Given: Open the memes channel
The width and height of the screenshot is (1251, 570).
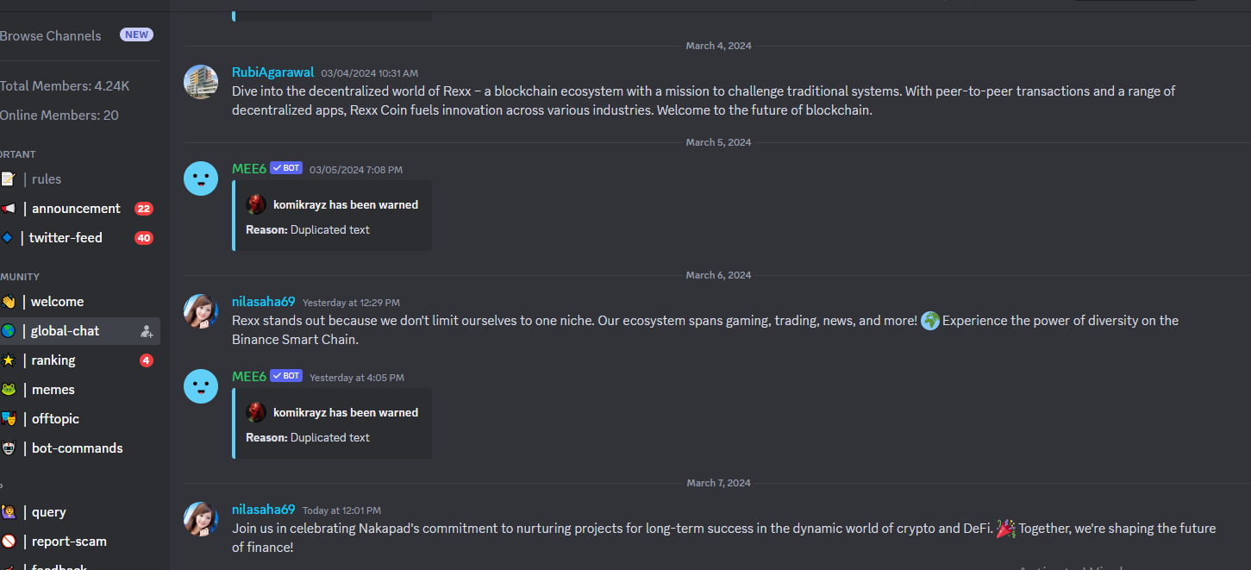Looking at the screenshot, I should pos(79,390).
